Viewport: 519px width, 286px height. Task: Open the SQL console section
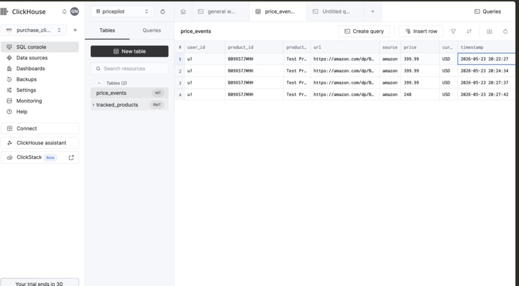tap(40, 47)
